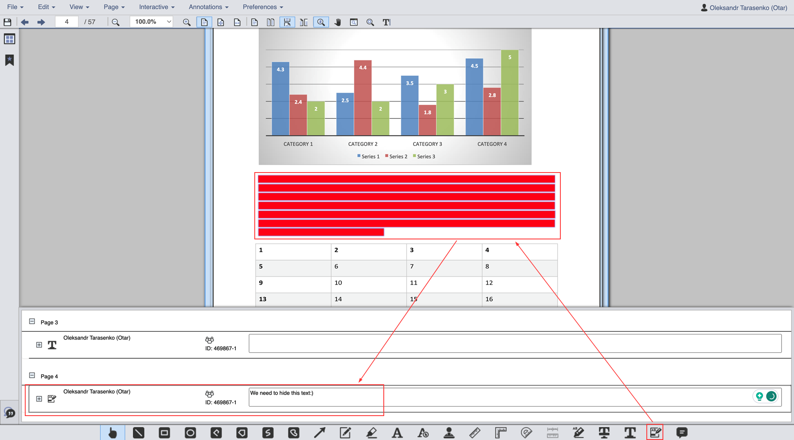Pick the stamp annotation tool
794x440 pixels.
click(x=449, y=433)
